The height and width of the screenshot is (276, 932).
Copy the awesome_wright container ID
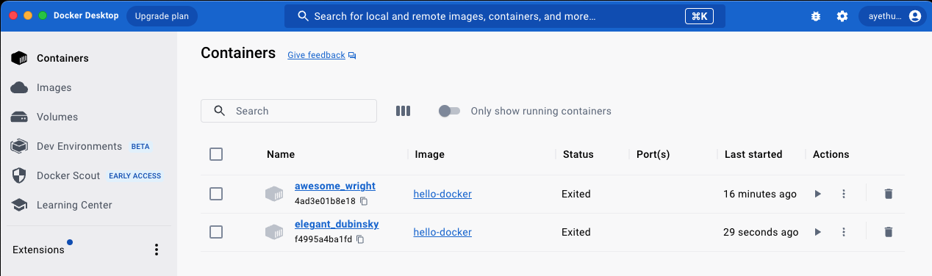click(x=363, y=201)
